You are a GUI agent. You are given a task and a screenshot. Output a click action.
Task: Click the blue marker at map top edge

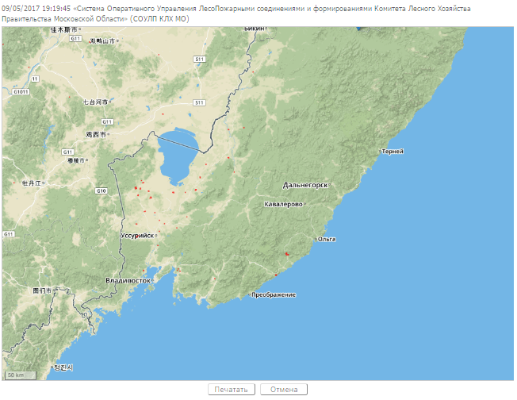click(x=362, y=28)
